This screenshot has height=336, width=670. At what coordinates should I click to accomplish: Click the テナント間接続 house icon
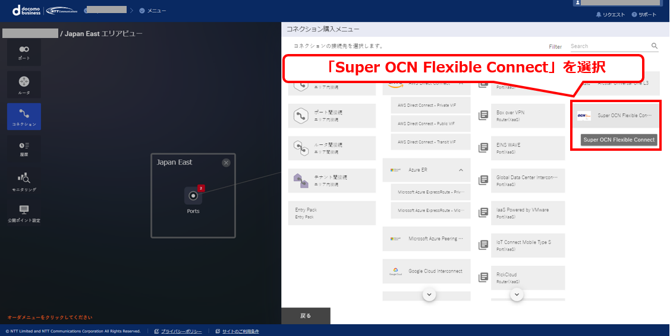[x=301, y=180]
